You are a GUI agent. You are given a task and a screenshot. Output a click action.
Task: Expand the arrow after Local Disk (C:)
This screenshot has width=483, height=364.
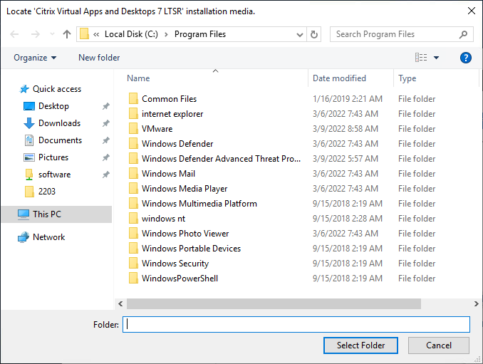tap(166, 34)
